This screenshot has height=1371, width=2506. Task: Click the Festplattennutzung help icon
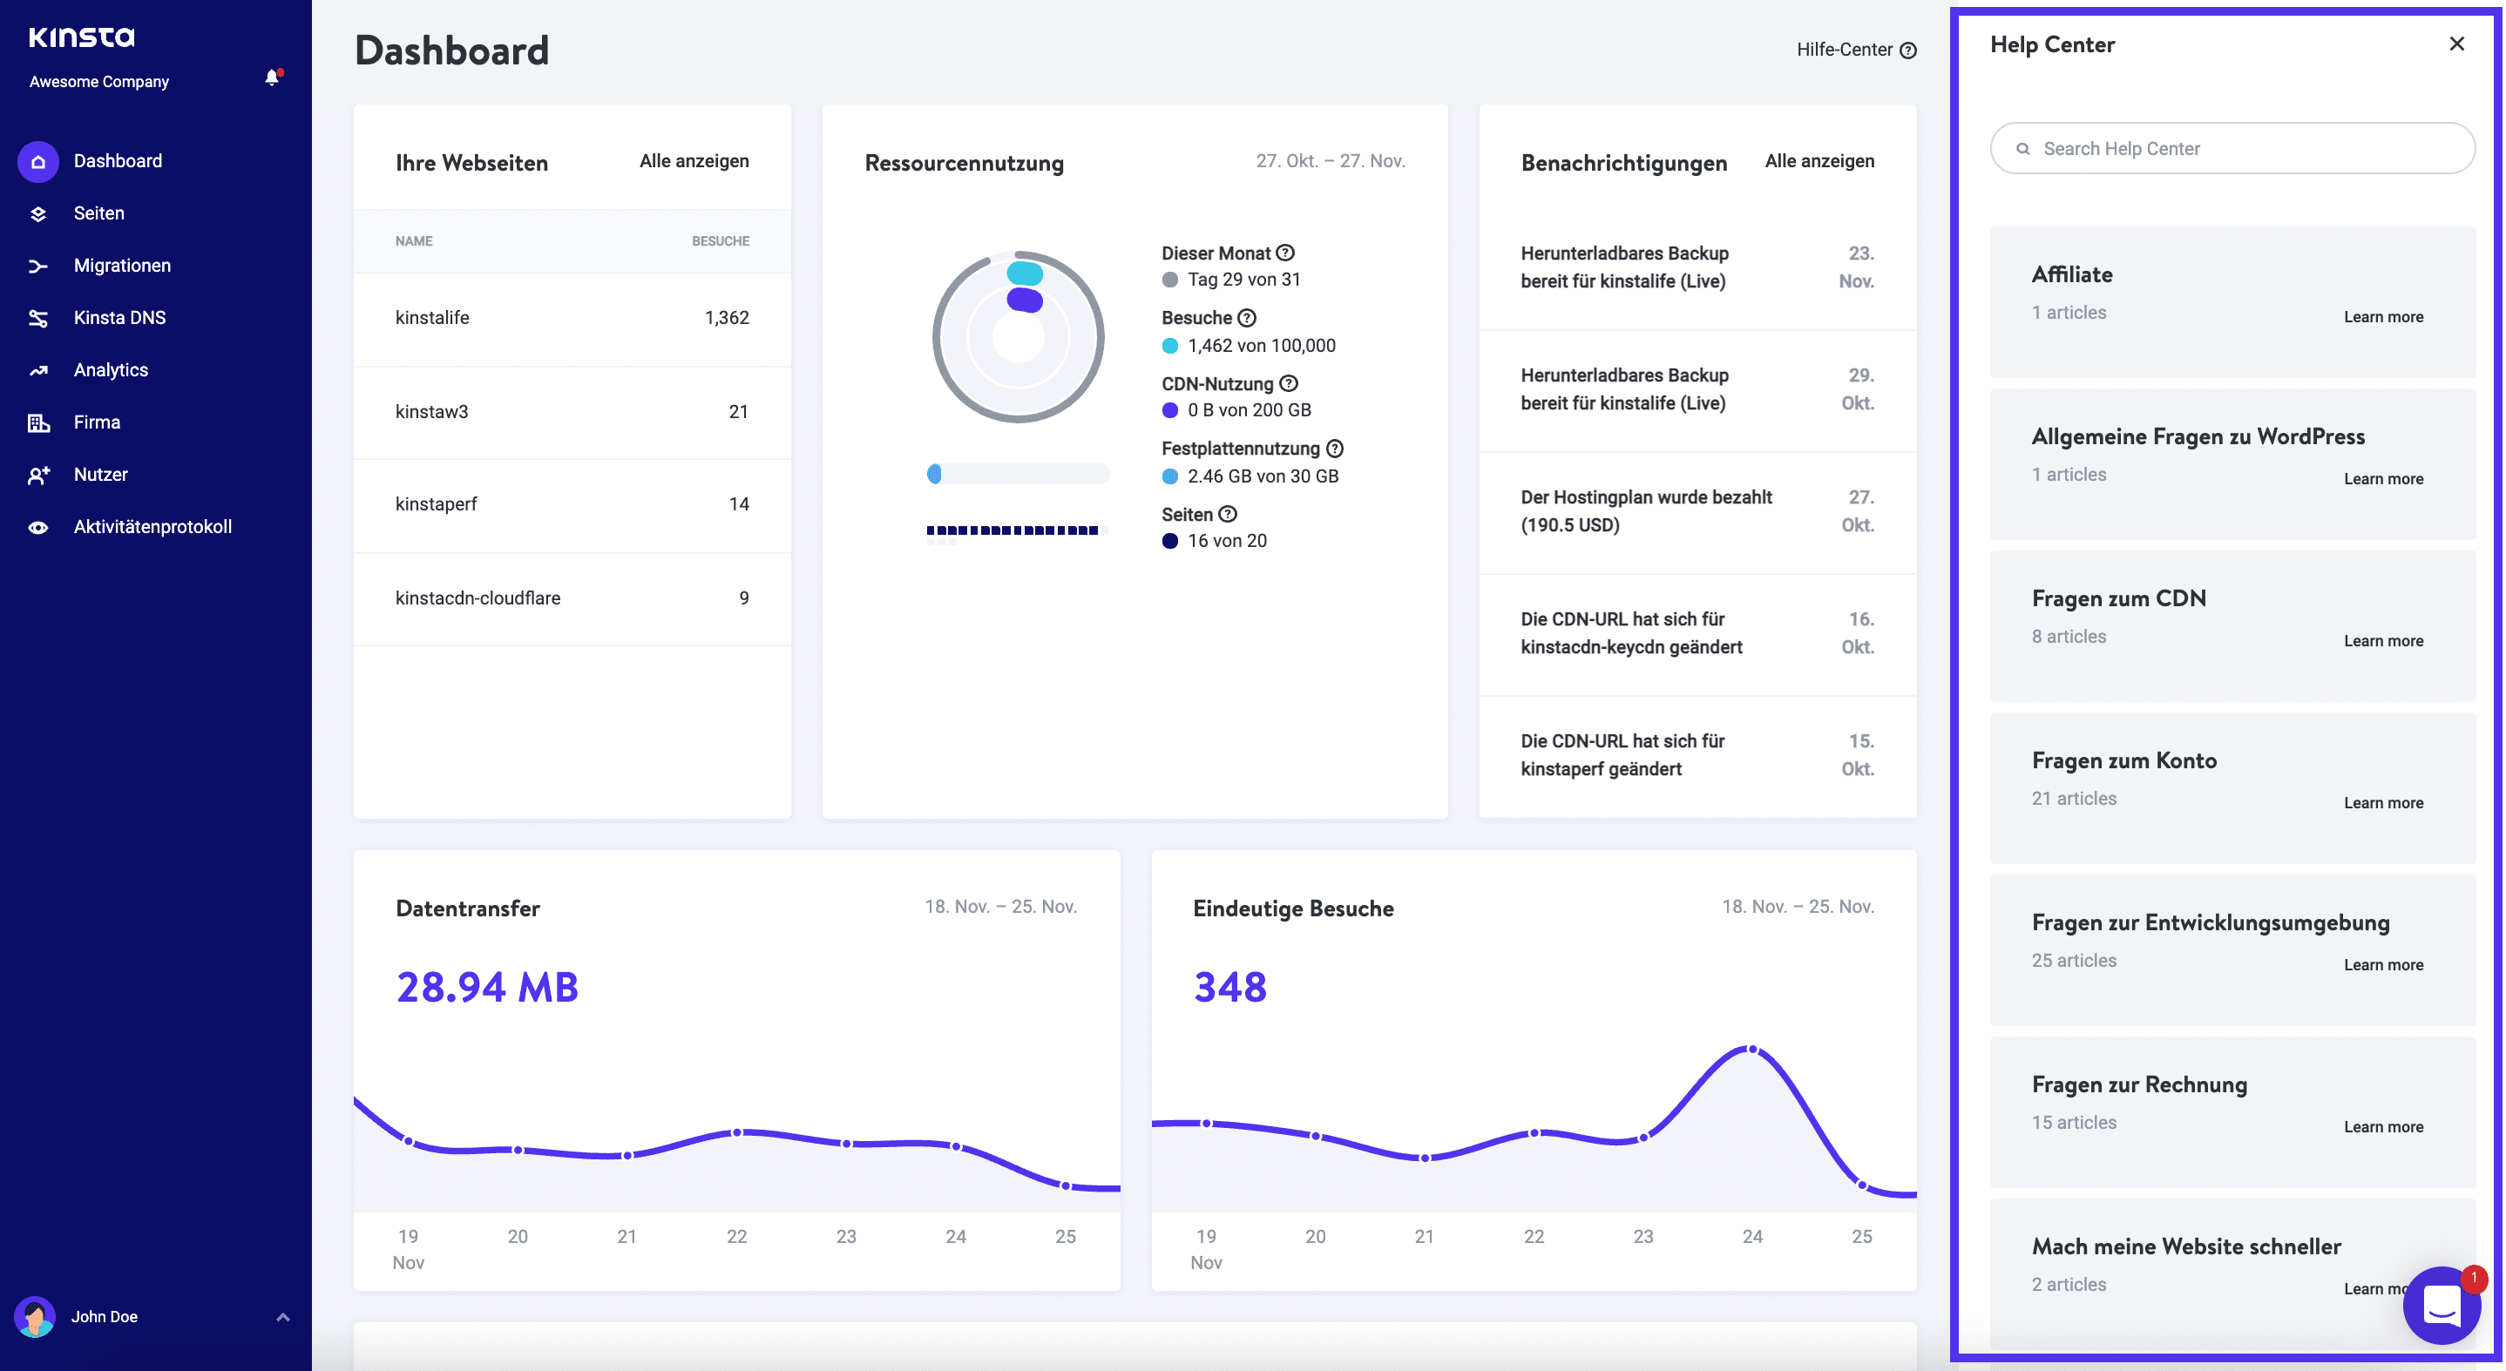(1335, 449)
